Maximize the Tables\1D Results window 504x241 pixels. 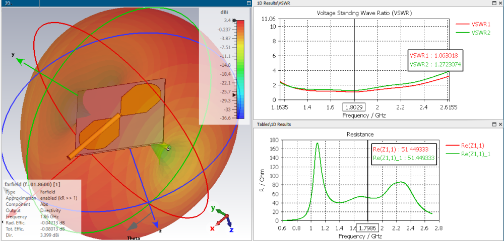[x=494, y=124]
